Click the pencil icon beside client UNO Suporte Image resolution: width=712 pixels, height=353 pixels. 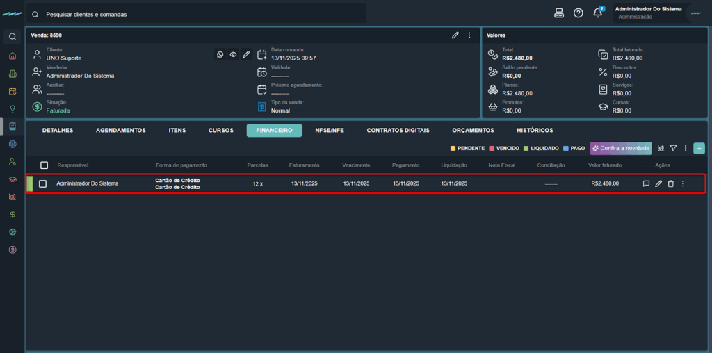(x=246, y=54)
